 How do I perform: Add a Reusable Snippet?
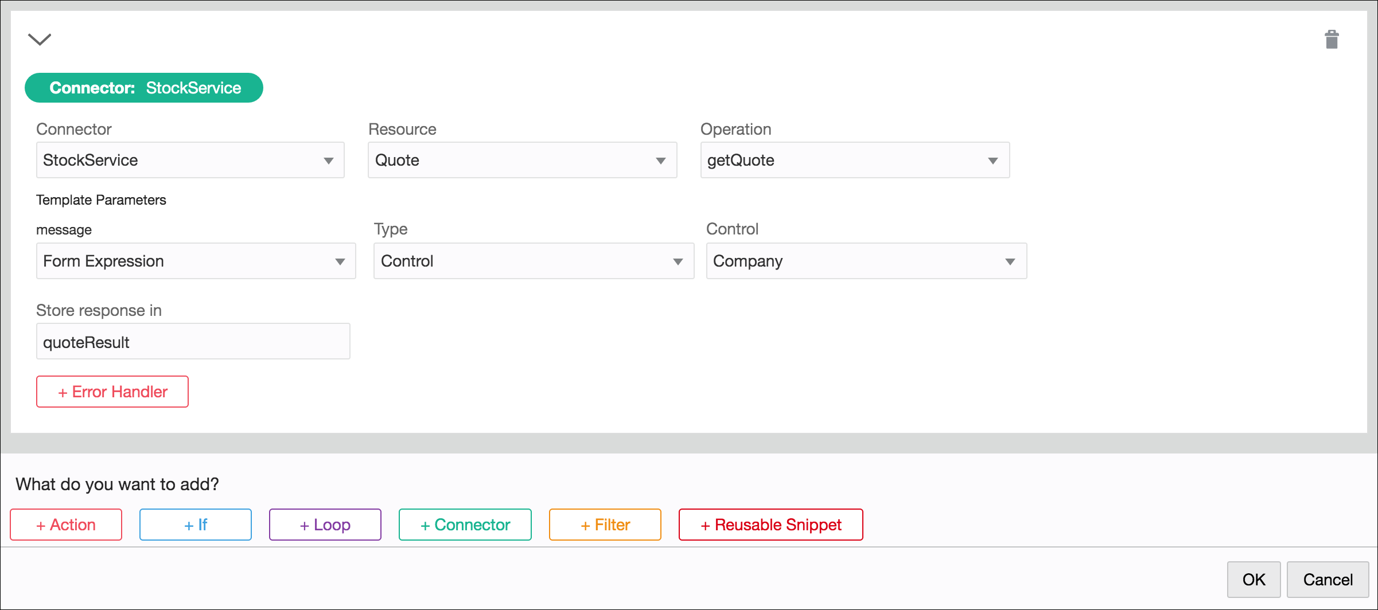[770, 525]
